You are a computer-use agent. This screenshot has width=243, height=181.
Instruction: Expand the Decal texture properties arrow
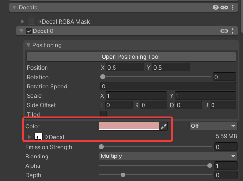pyautogui.click(x=29, y=137)
